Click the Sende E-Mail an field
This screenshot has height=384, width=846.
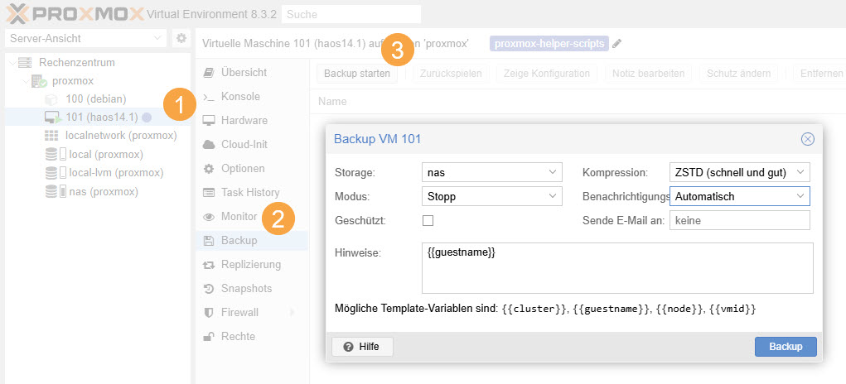(x=738, y=220)
